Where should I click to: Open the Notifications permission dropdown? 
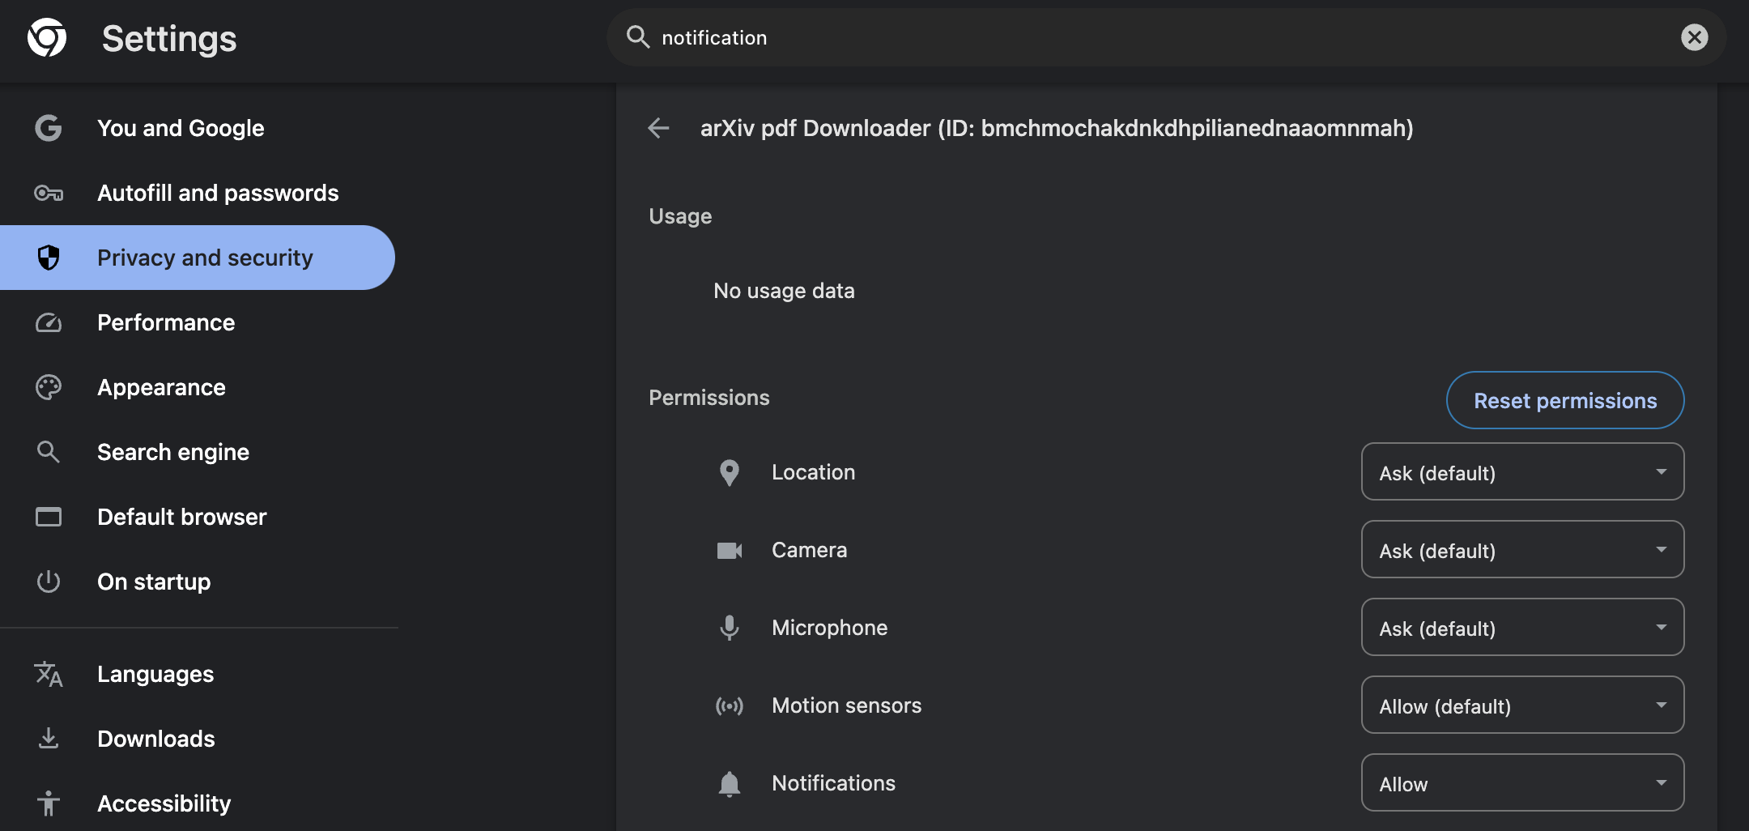click(x=1523, y=783)
